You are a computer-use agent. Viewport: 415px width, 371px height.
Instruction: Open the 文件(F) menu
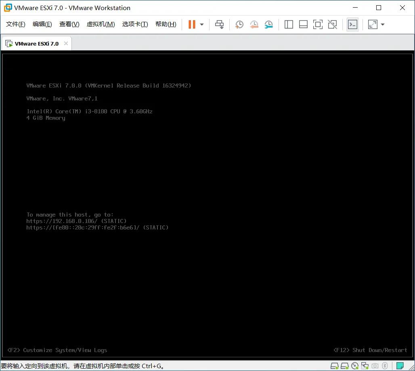click(16, 24)
